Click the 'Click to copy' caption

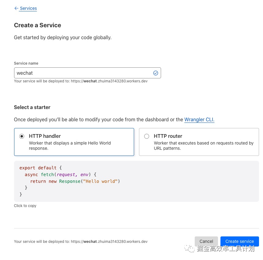click(x=25, y=206)
